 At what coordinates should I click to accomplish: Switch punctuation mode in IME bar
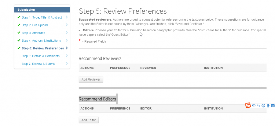pos(258,106)
